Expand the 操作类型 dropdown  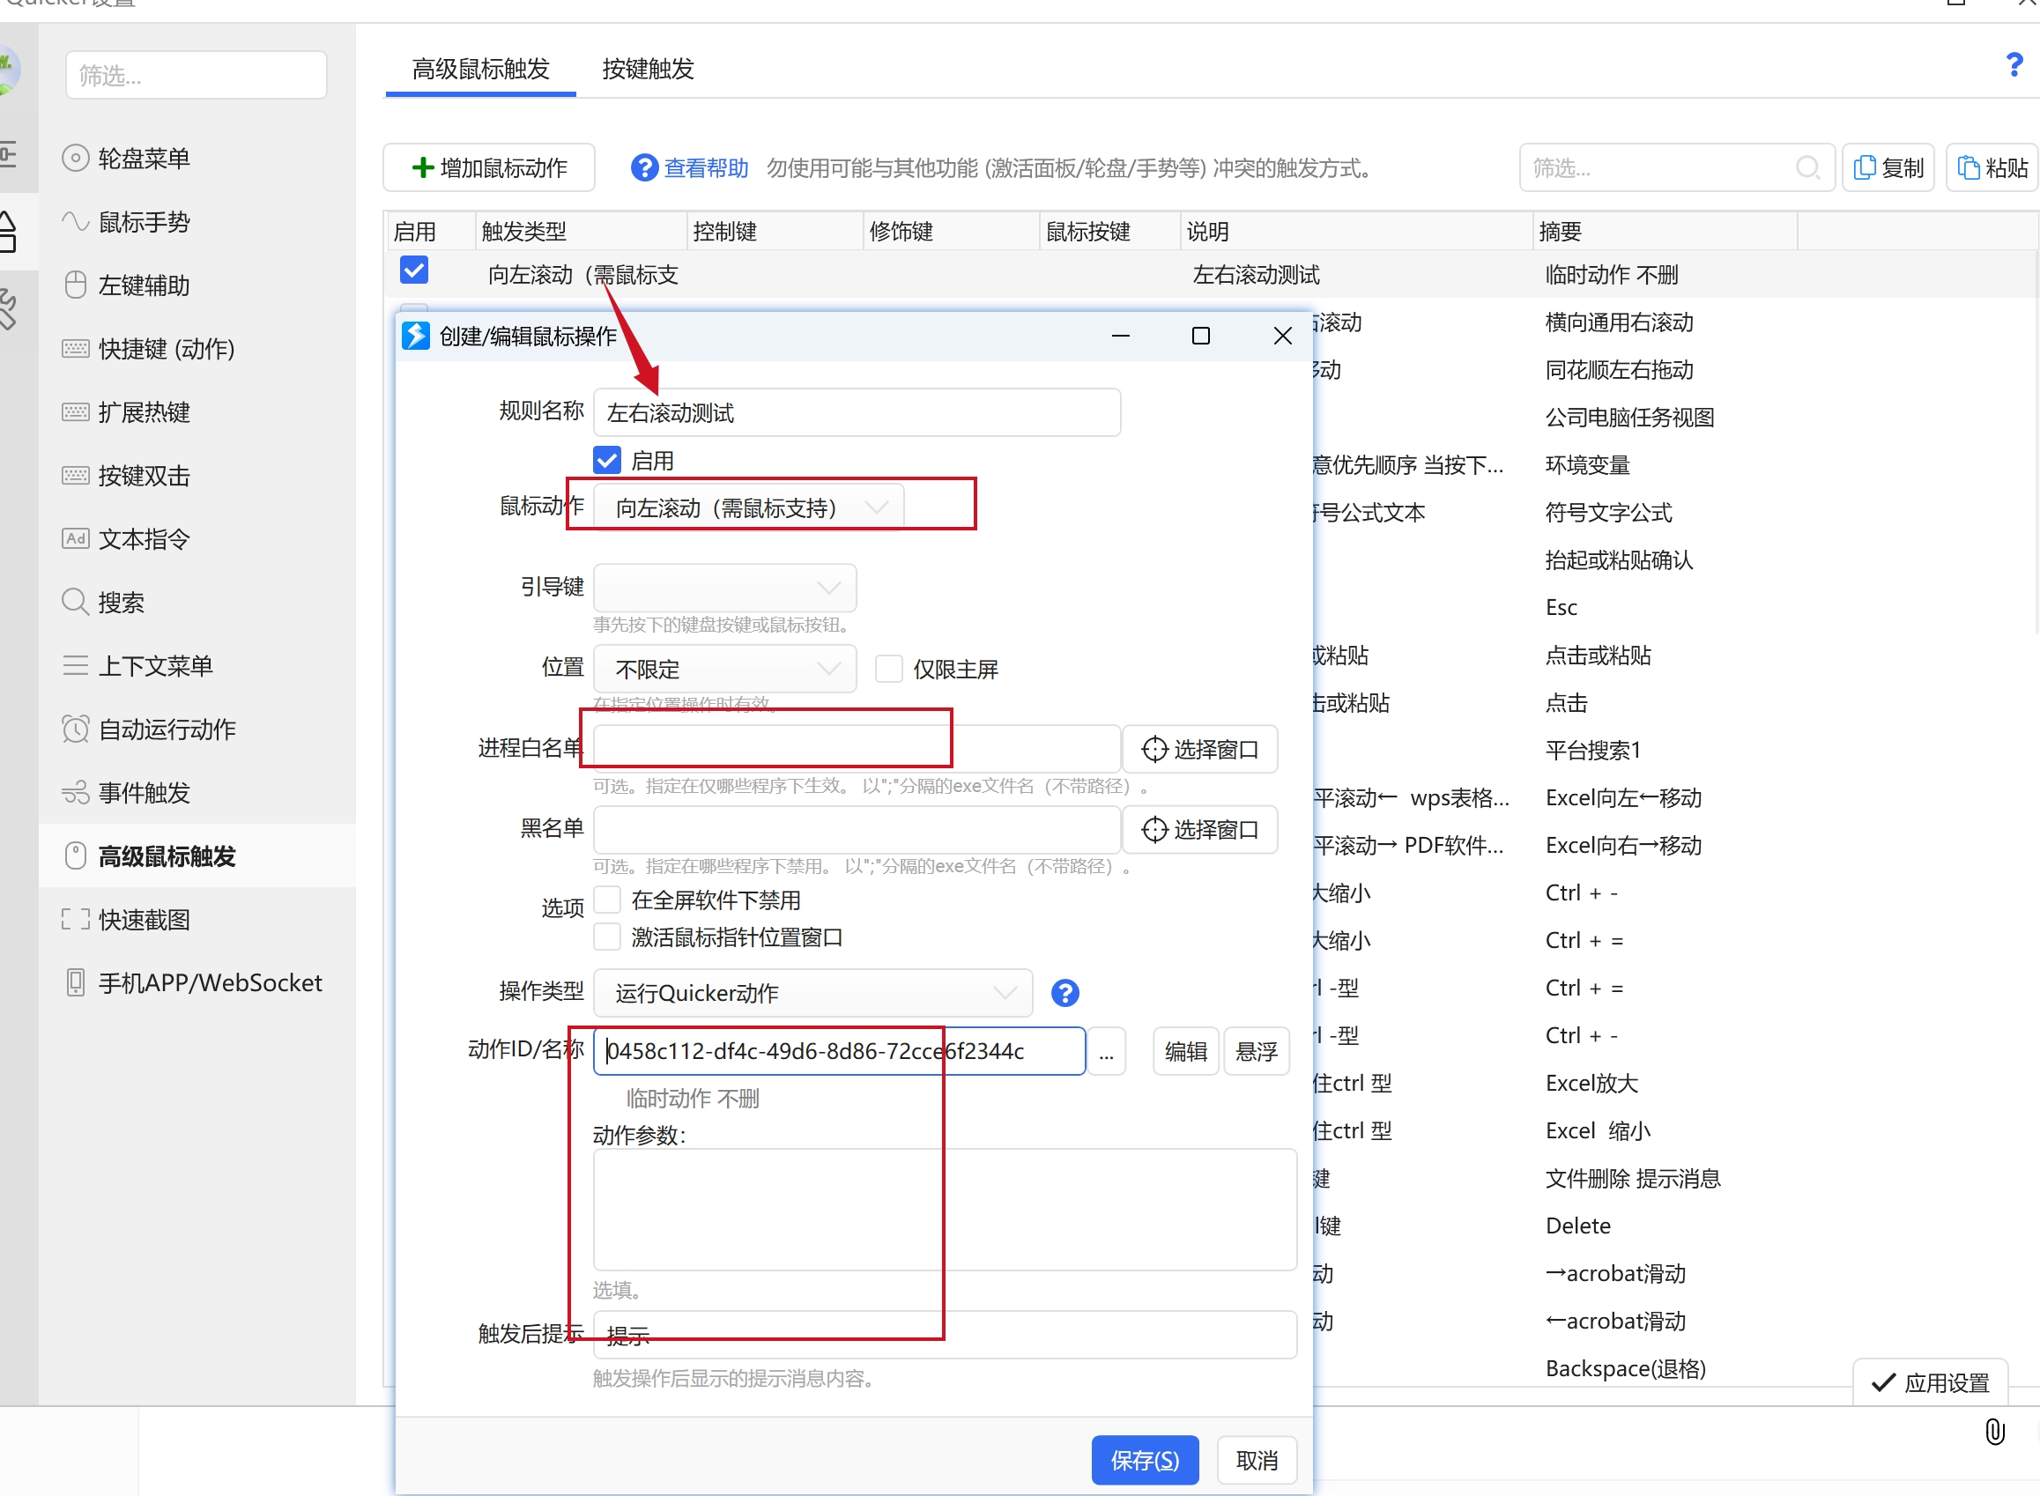click(812, 993)
